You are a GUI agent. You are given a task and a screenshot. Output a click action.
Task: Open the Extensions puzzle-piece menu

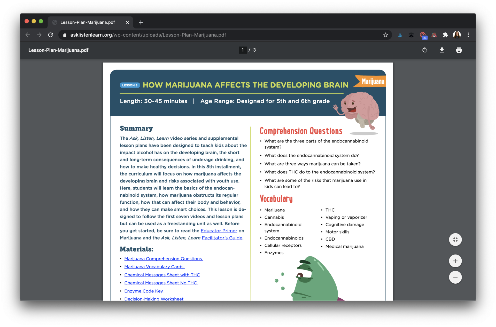pyautogui.click(x=445, y=35)
